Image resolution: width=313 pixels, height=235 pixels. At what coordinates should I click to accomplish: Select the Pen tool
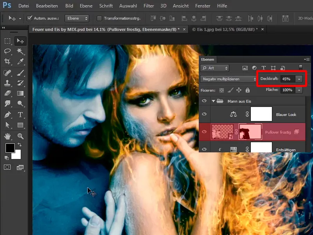7,115
